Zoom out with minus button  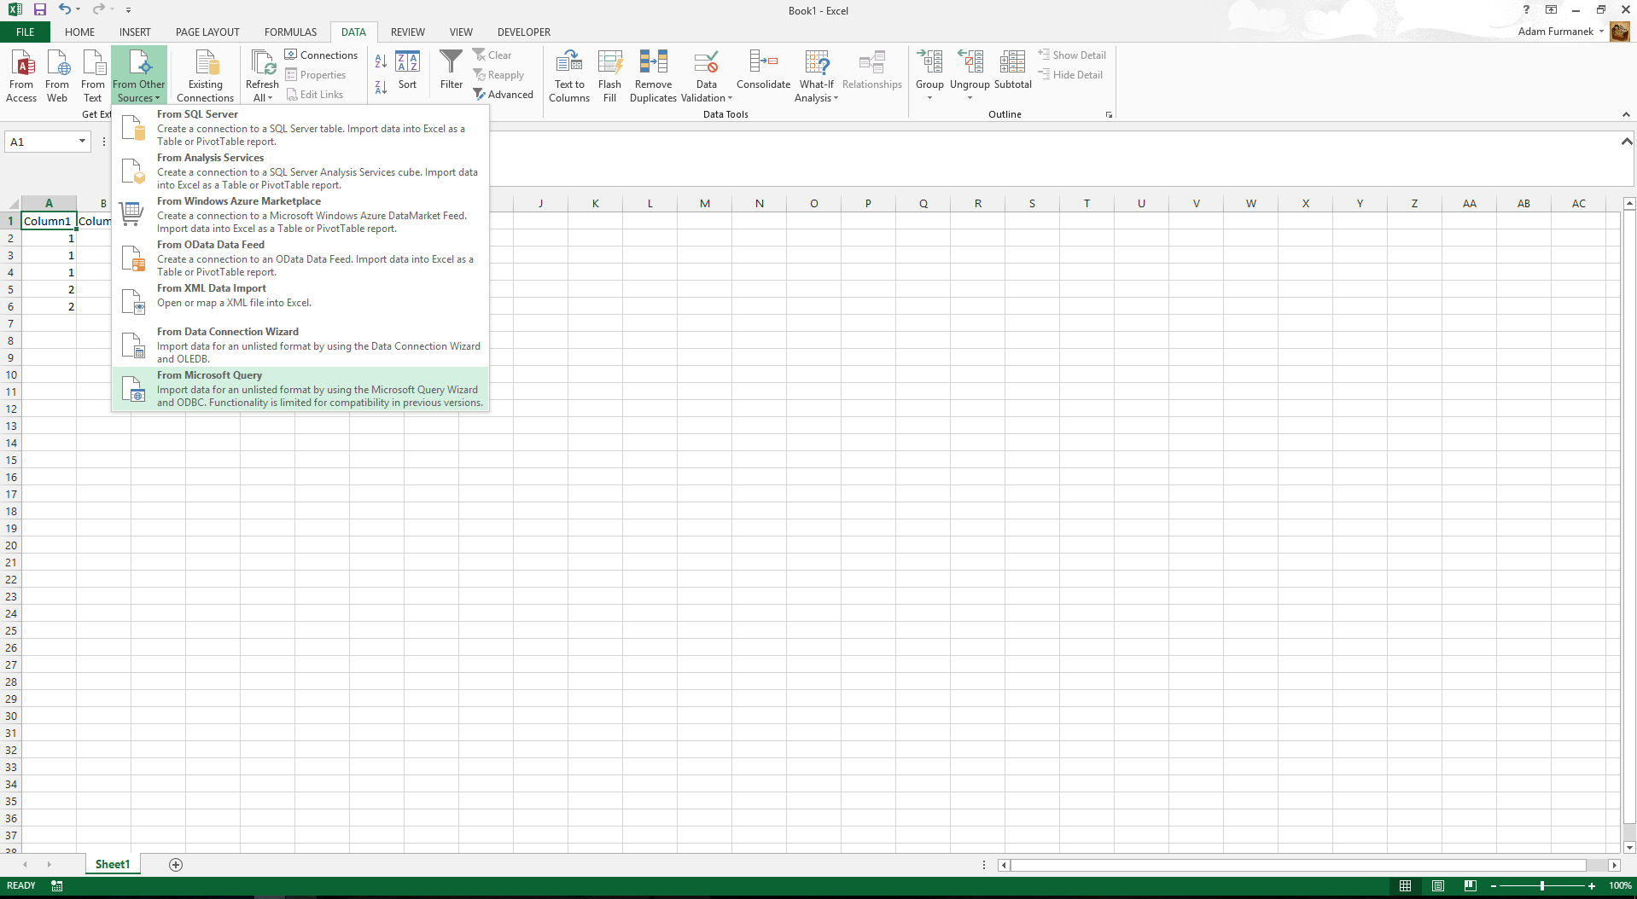1493,886
